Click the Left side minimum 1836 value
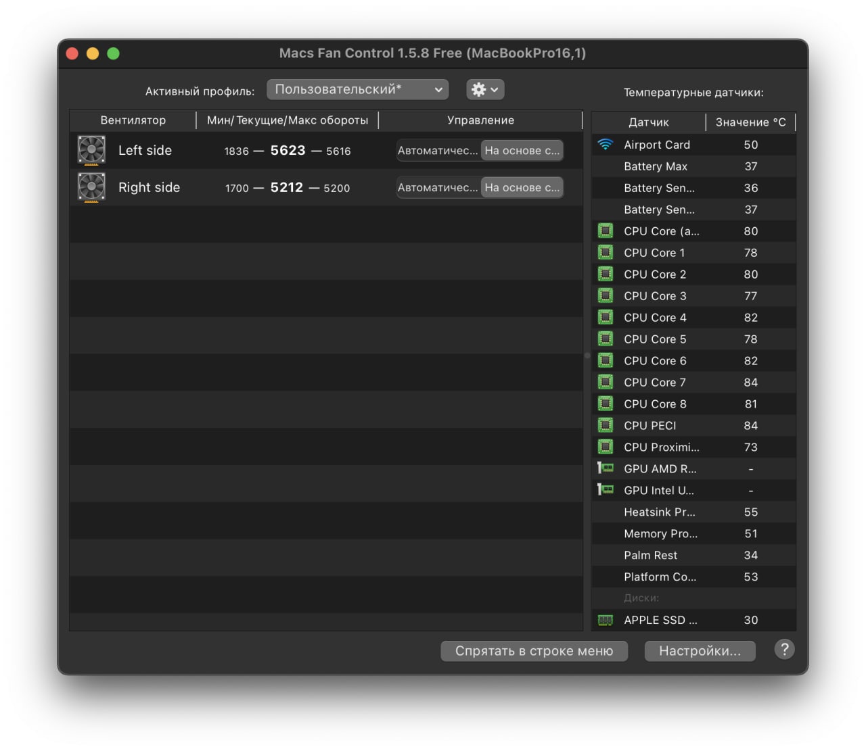The height and width of the screenshot is (751, 866). (x=237, y=151)
